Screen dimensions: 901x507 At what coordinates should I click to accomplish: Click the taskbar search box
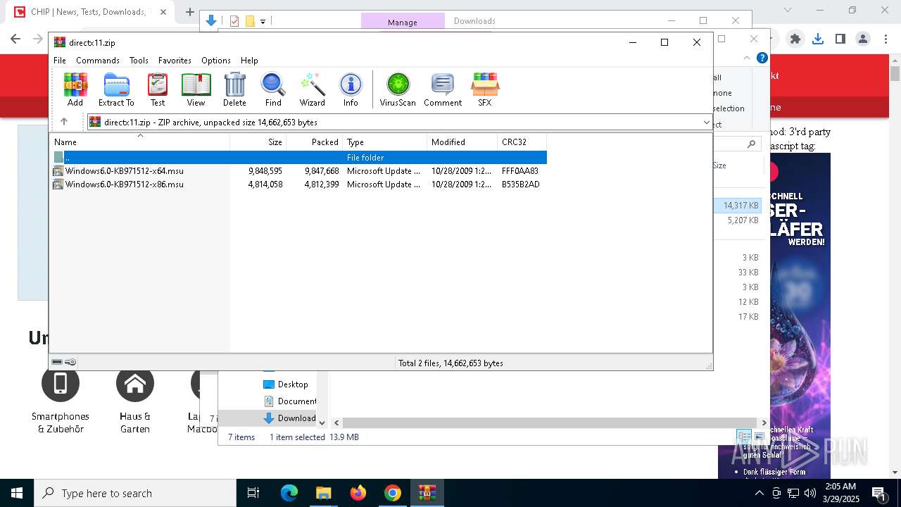coord(135,493)
